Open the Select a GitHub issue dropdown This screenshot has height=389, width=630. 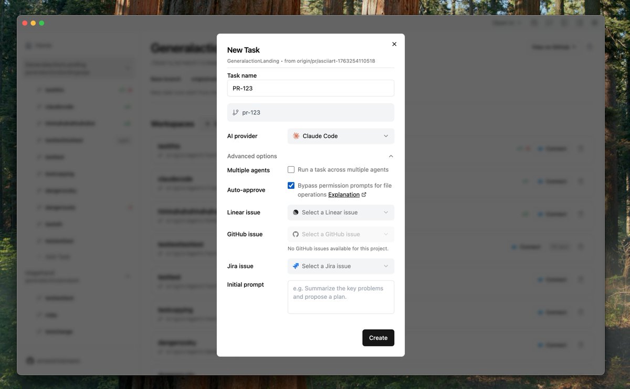tap(341, 234)
